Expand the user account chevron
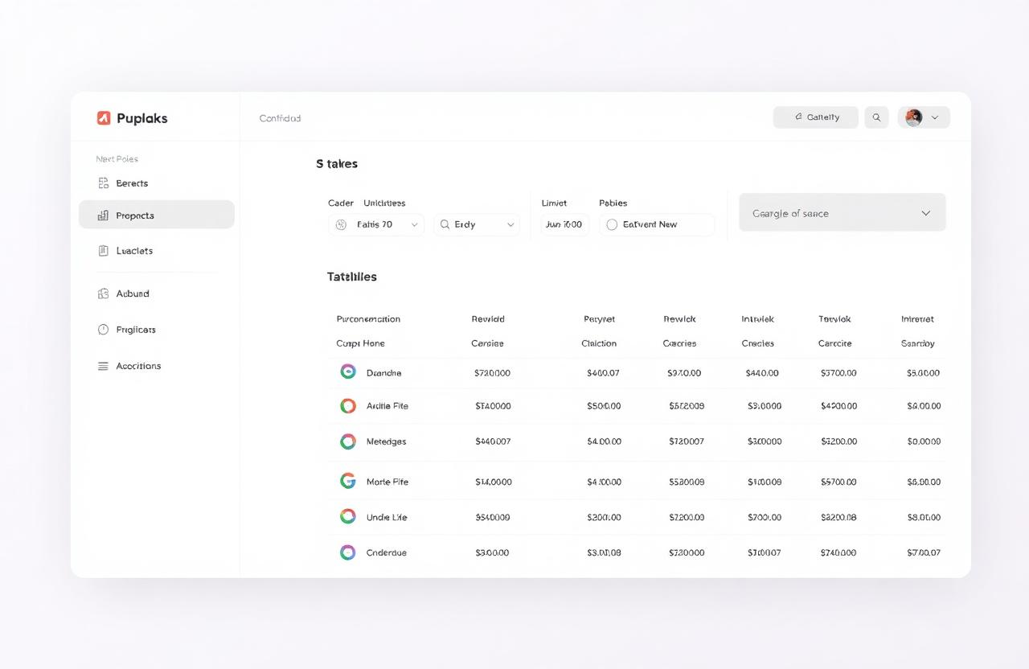Viewport: 1029px width, 669px height. coord(934,117)
